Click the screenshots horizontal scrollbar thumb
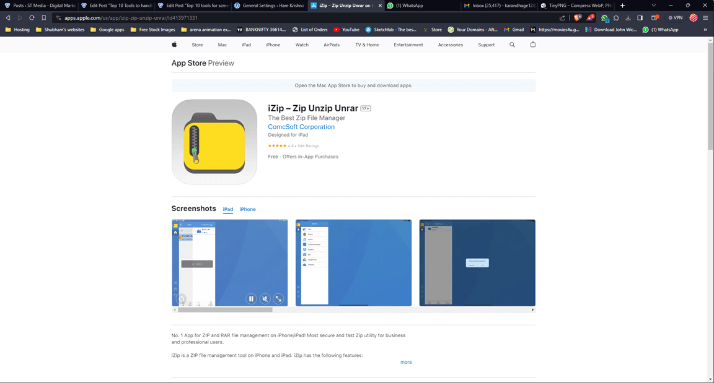Screen dimensions: 714x383 tap(224, 309)
